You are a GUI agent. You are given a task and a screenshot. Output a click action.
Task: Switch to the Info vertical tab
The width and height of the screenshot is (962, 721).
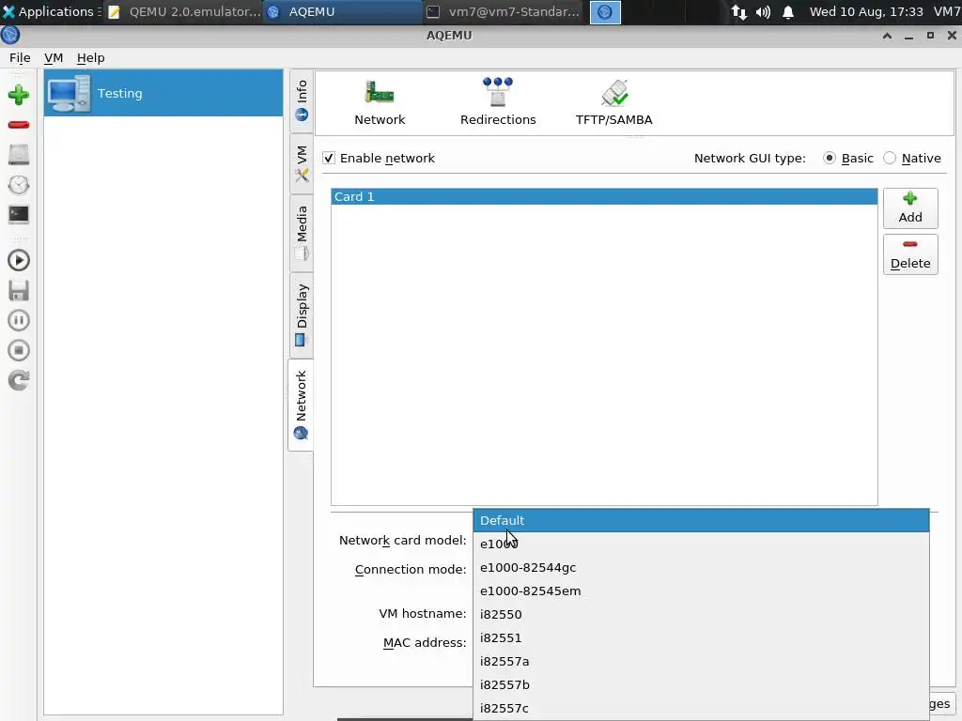point(302,101)
